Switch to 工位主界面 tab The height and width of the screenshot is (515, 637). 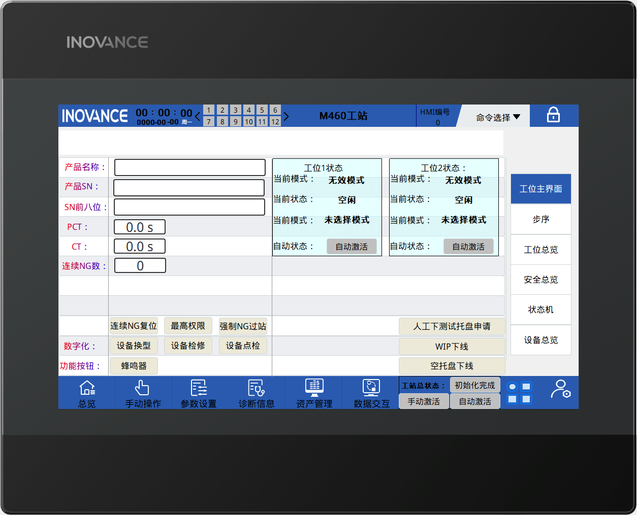point(541,189)
